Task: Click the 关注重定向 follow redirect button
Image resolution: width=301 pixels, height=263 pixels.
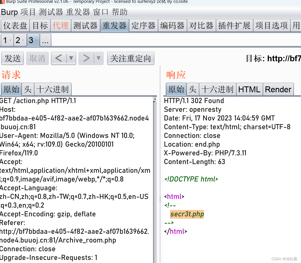Action: pos(131,58)
